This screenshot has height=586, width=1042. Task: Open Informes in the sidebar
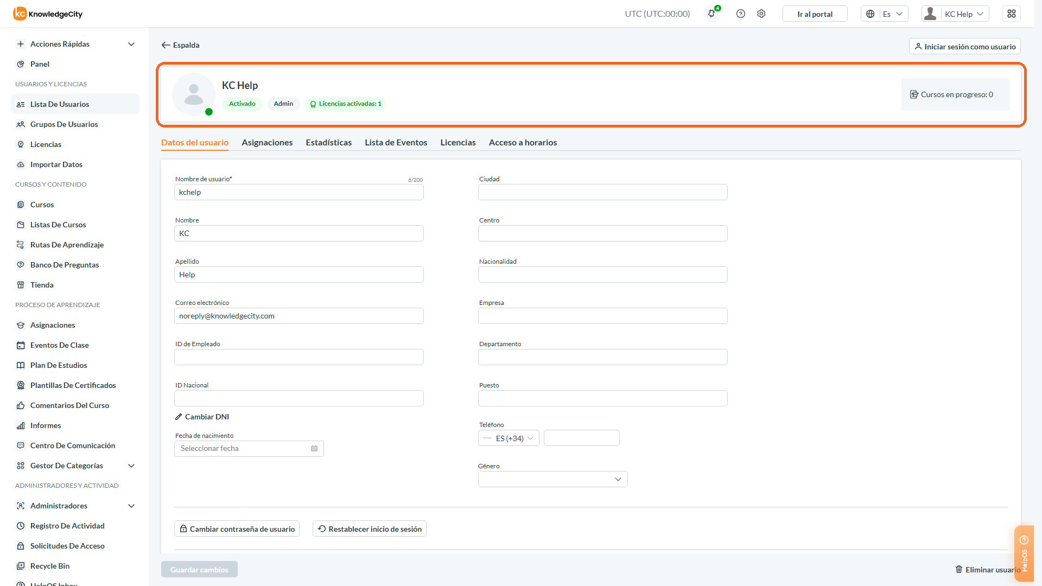[x=75, y=425]
